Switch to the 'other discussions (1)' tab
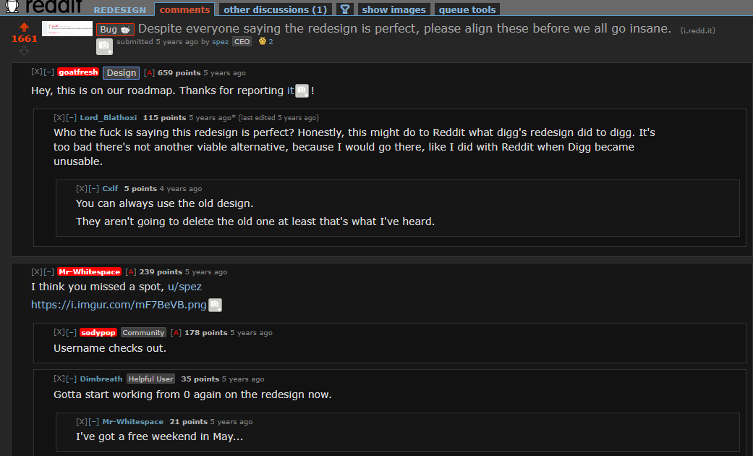 pos(275,9)
